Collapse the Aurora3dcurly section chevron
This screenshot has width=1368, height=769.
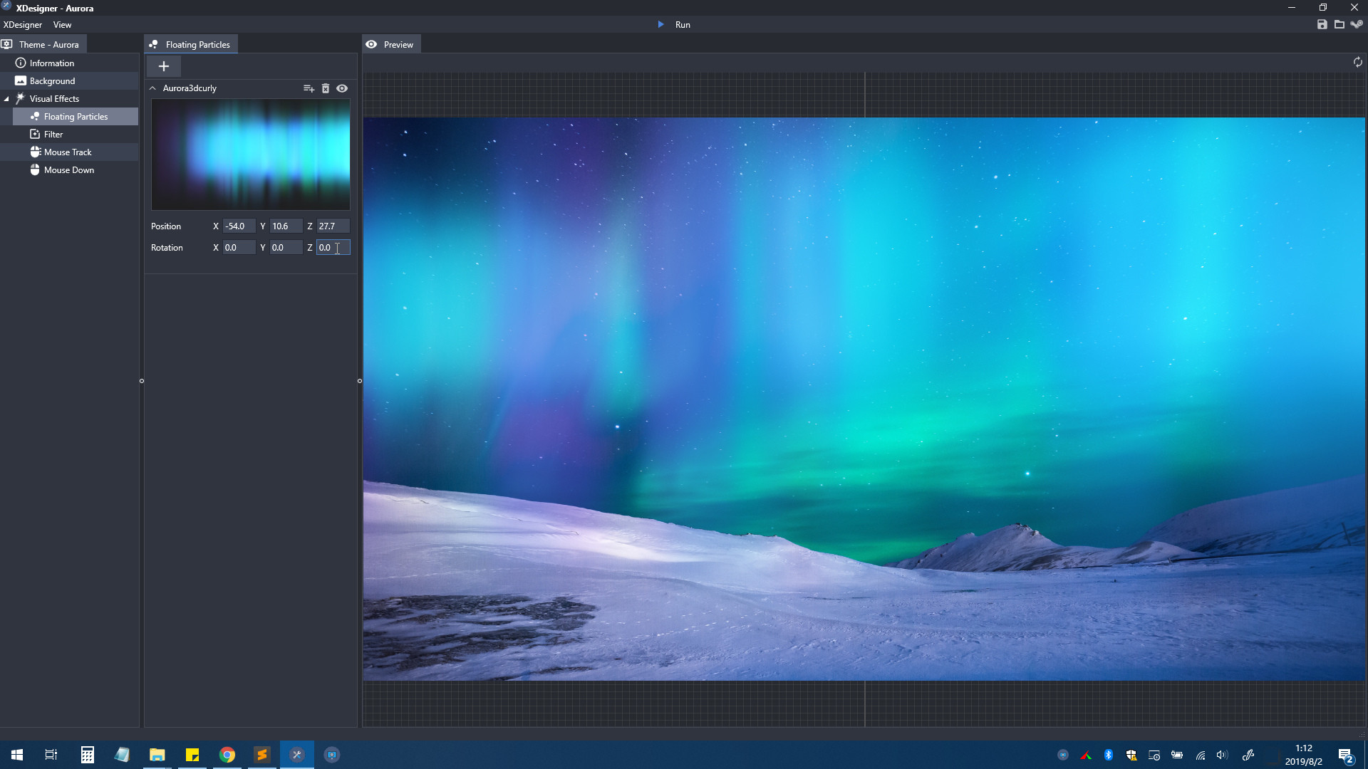(x=152, y=88)
